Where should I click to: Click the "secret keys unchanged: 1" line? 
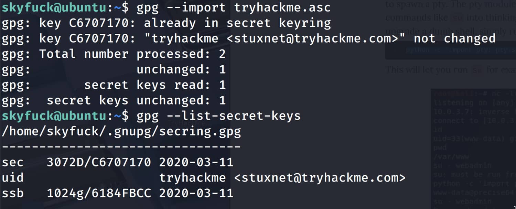click(x=136, y=100)
